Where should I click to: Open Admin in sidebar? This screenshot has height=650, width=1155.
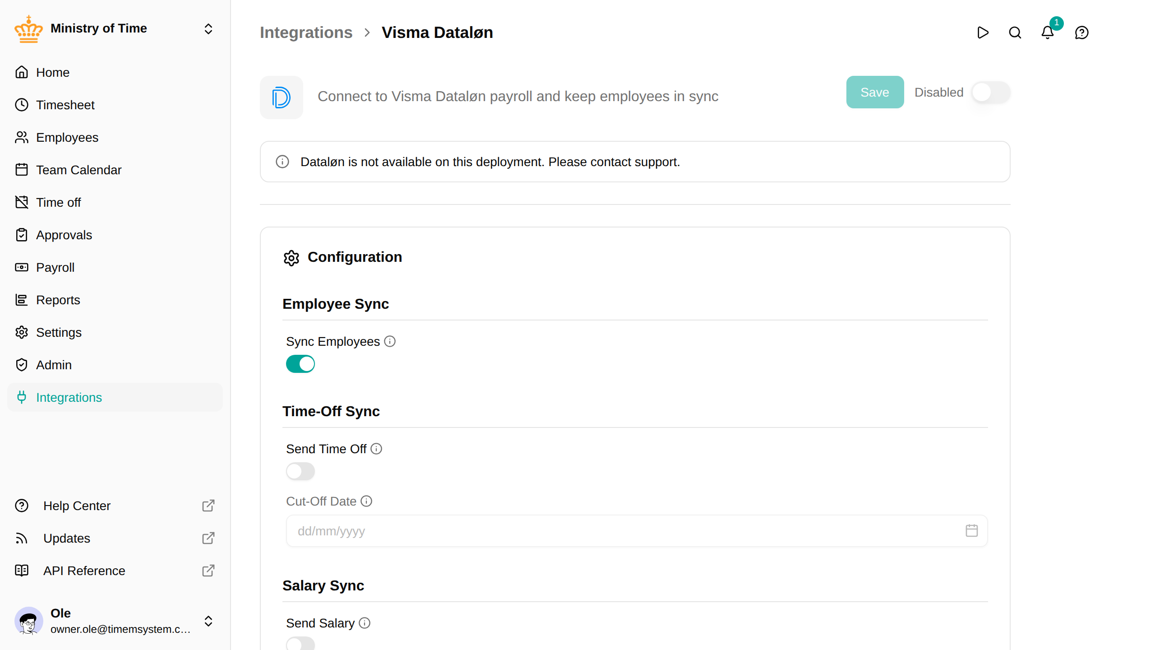(115, 365)
